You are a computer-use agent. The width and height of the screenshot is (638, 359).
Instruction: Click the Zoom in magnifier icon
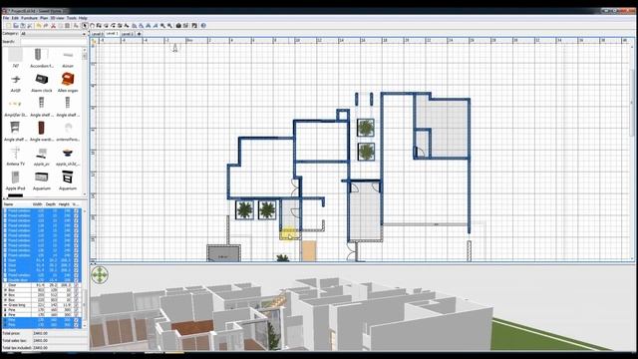(162, 25)
